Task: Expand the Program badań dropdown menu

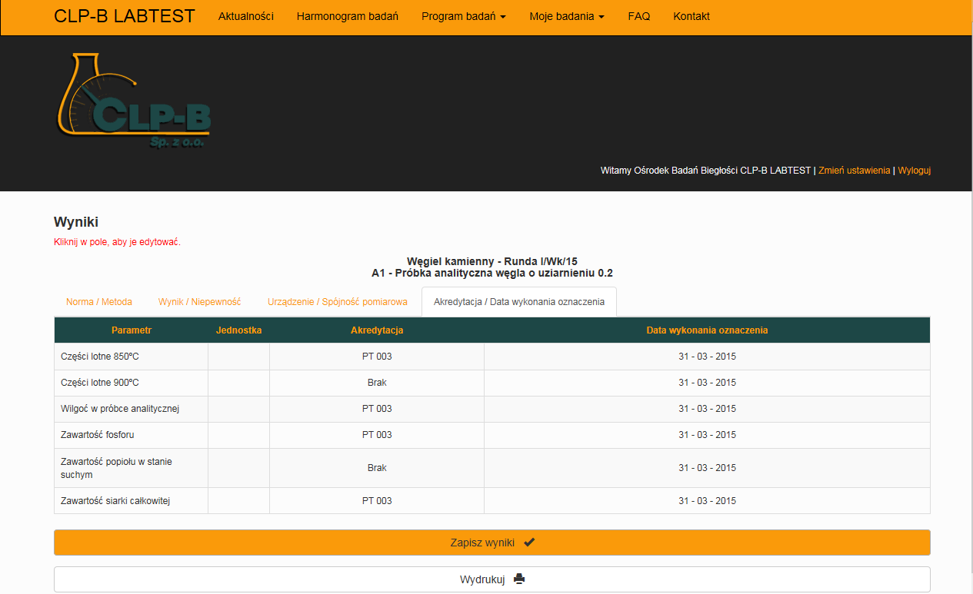Action: coord(464,16)
